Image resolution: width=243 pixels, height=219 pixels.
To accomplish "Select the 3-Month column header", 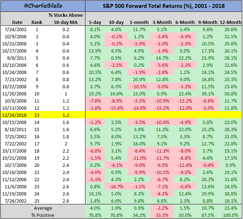I will click(162, 22).
